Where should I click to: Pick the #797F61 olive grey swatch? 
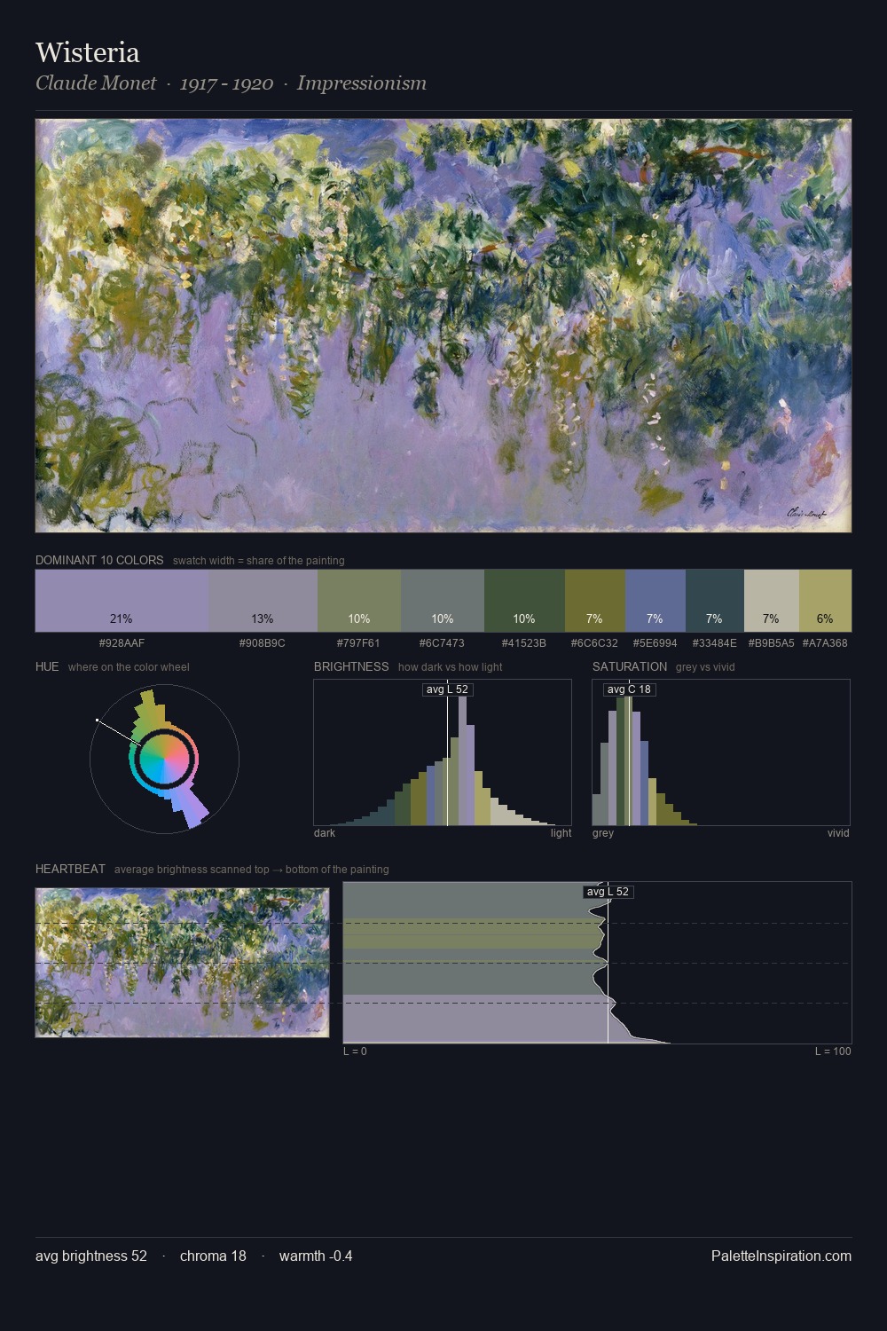359,601
